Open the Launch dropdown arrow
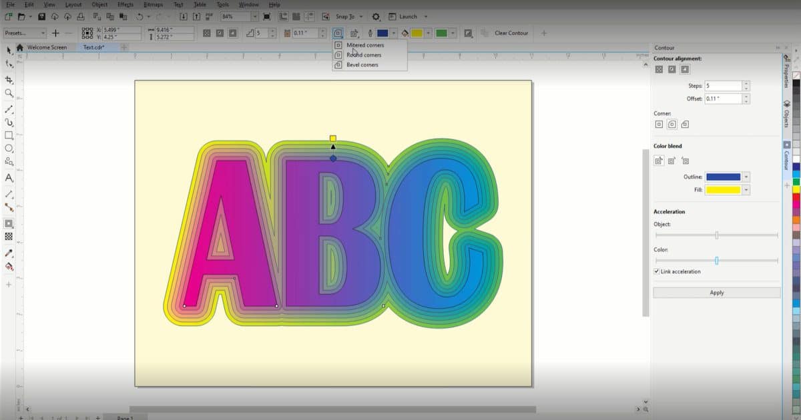Viewport: 801px width, 420px height. (x=426, y=17)
